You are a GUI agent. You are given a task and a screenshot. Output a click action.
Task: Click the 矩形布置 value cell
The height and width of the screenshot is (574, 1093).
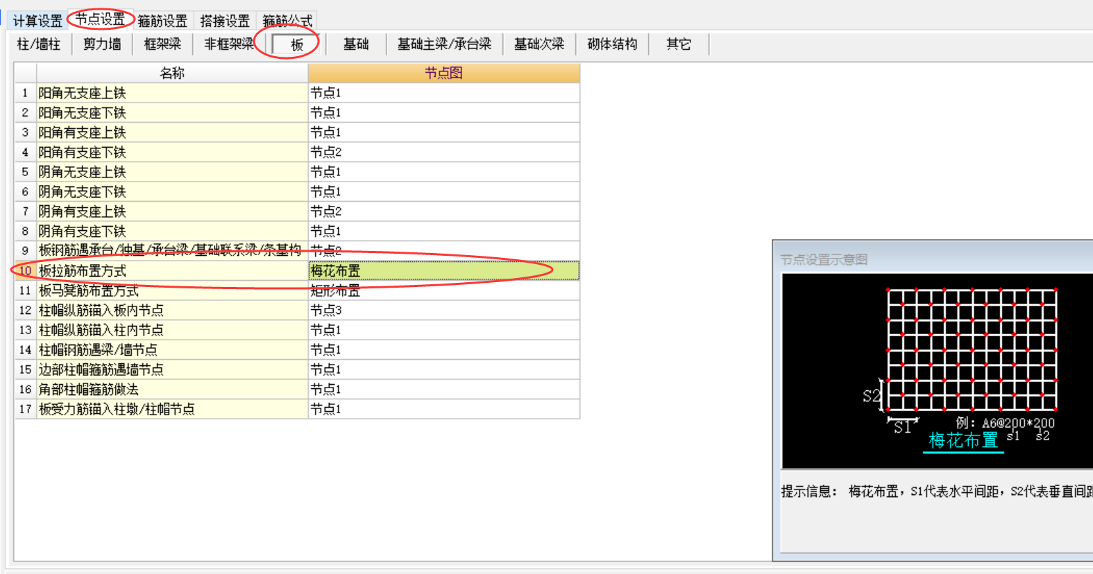click(443, 290)
